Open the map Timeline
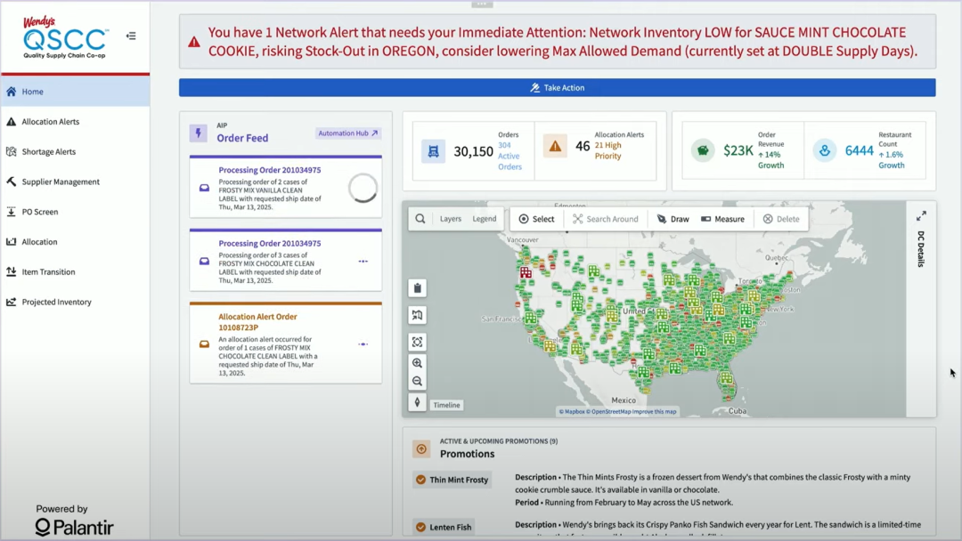The image size is (962, 541). [x=446, y=405]
